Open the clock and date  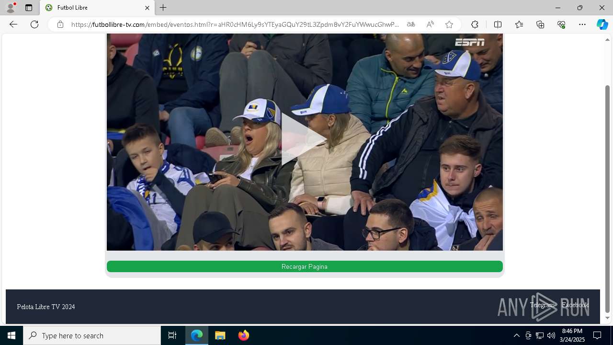pyautogui.click(x=572, y=335)
